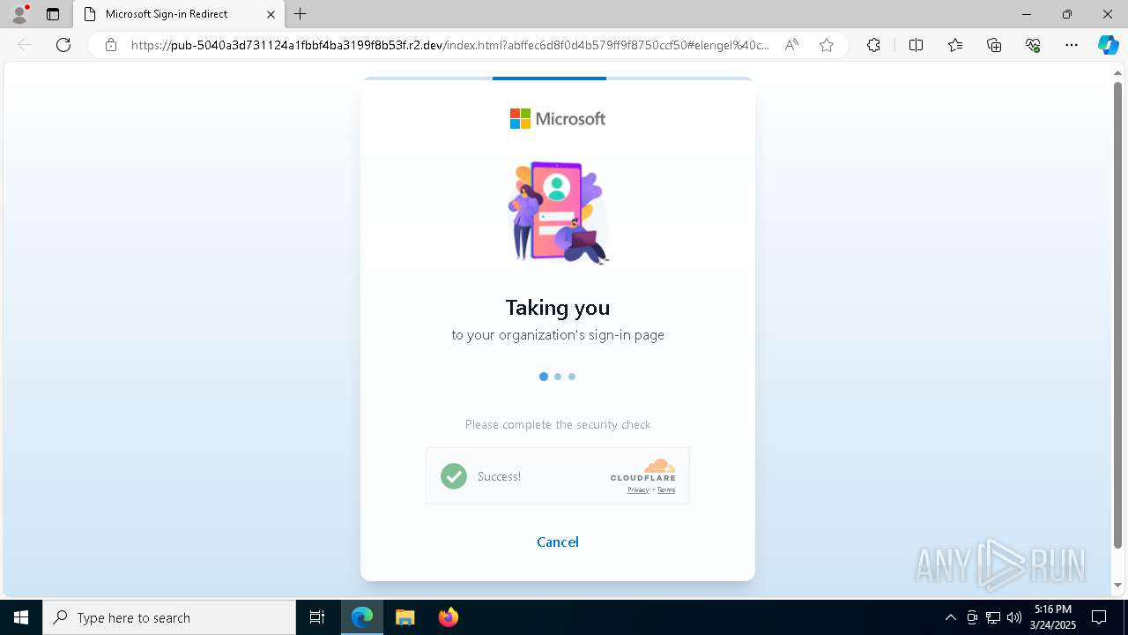Click the address bar URL
The height and width of the screenshot is (635, 1128).
coord(449,45)
